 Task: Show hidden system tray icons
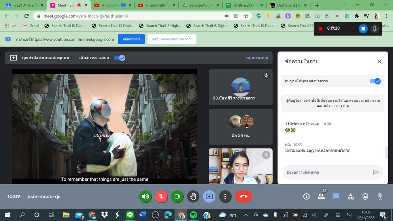tap(246, 215)
